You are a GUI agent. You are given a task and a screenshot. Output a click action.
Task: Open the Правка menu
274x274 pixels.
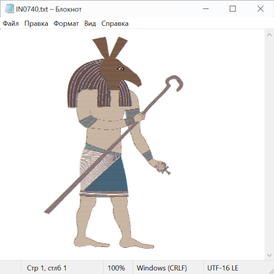coord(36,24)
